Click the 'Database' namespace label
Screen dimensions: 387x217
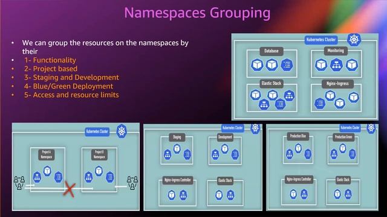pyautogui.click(x=272, y=51)
